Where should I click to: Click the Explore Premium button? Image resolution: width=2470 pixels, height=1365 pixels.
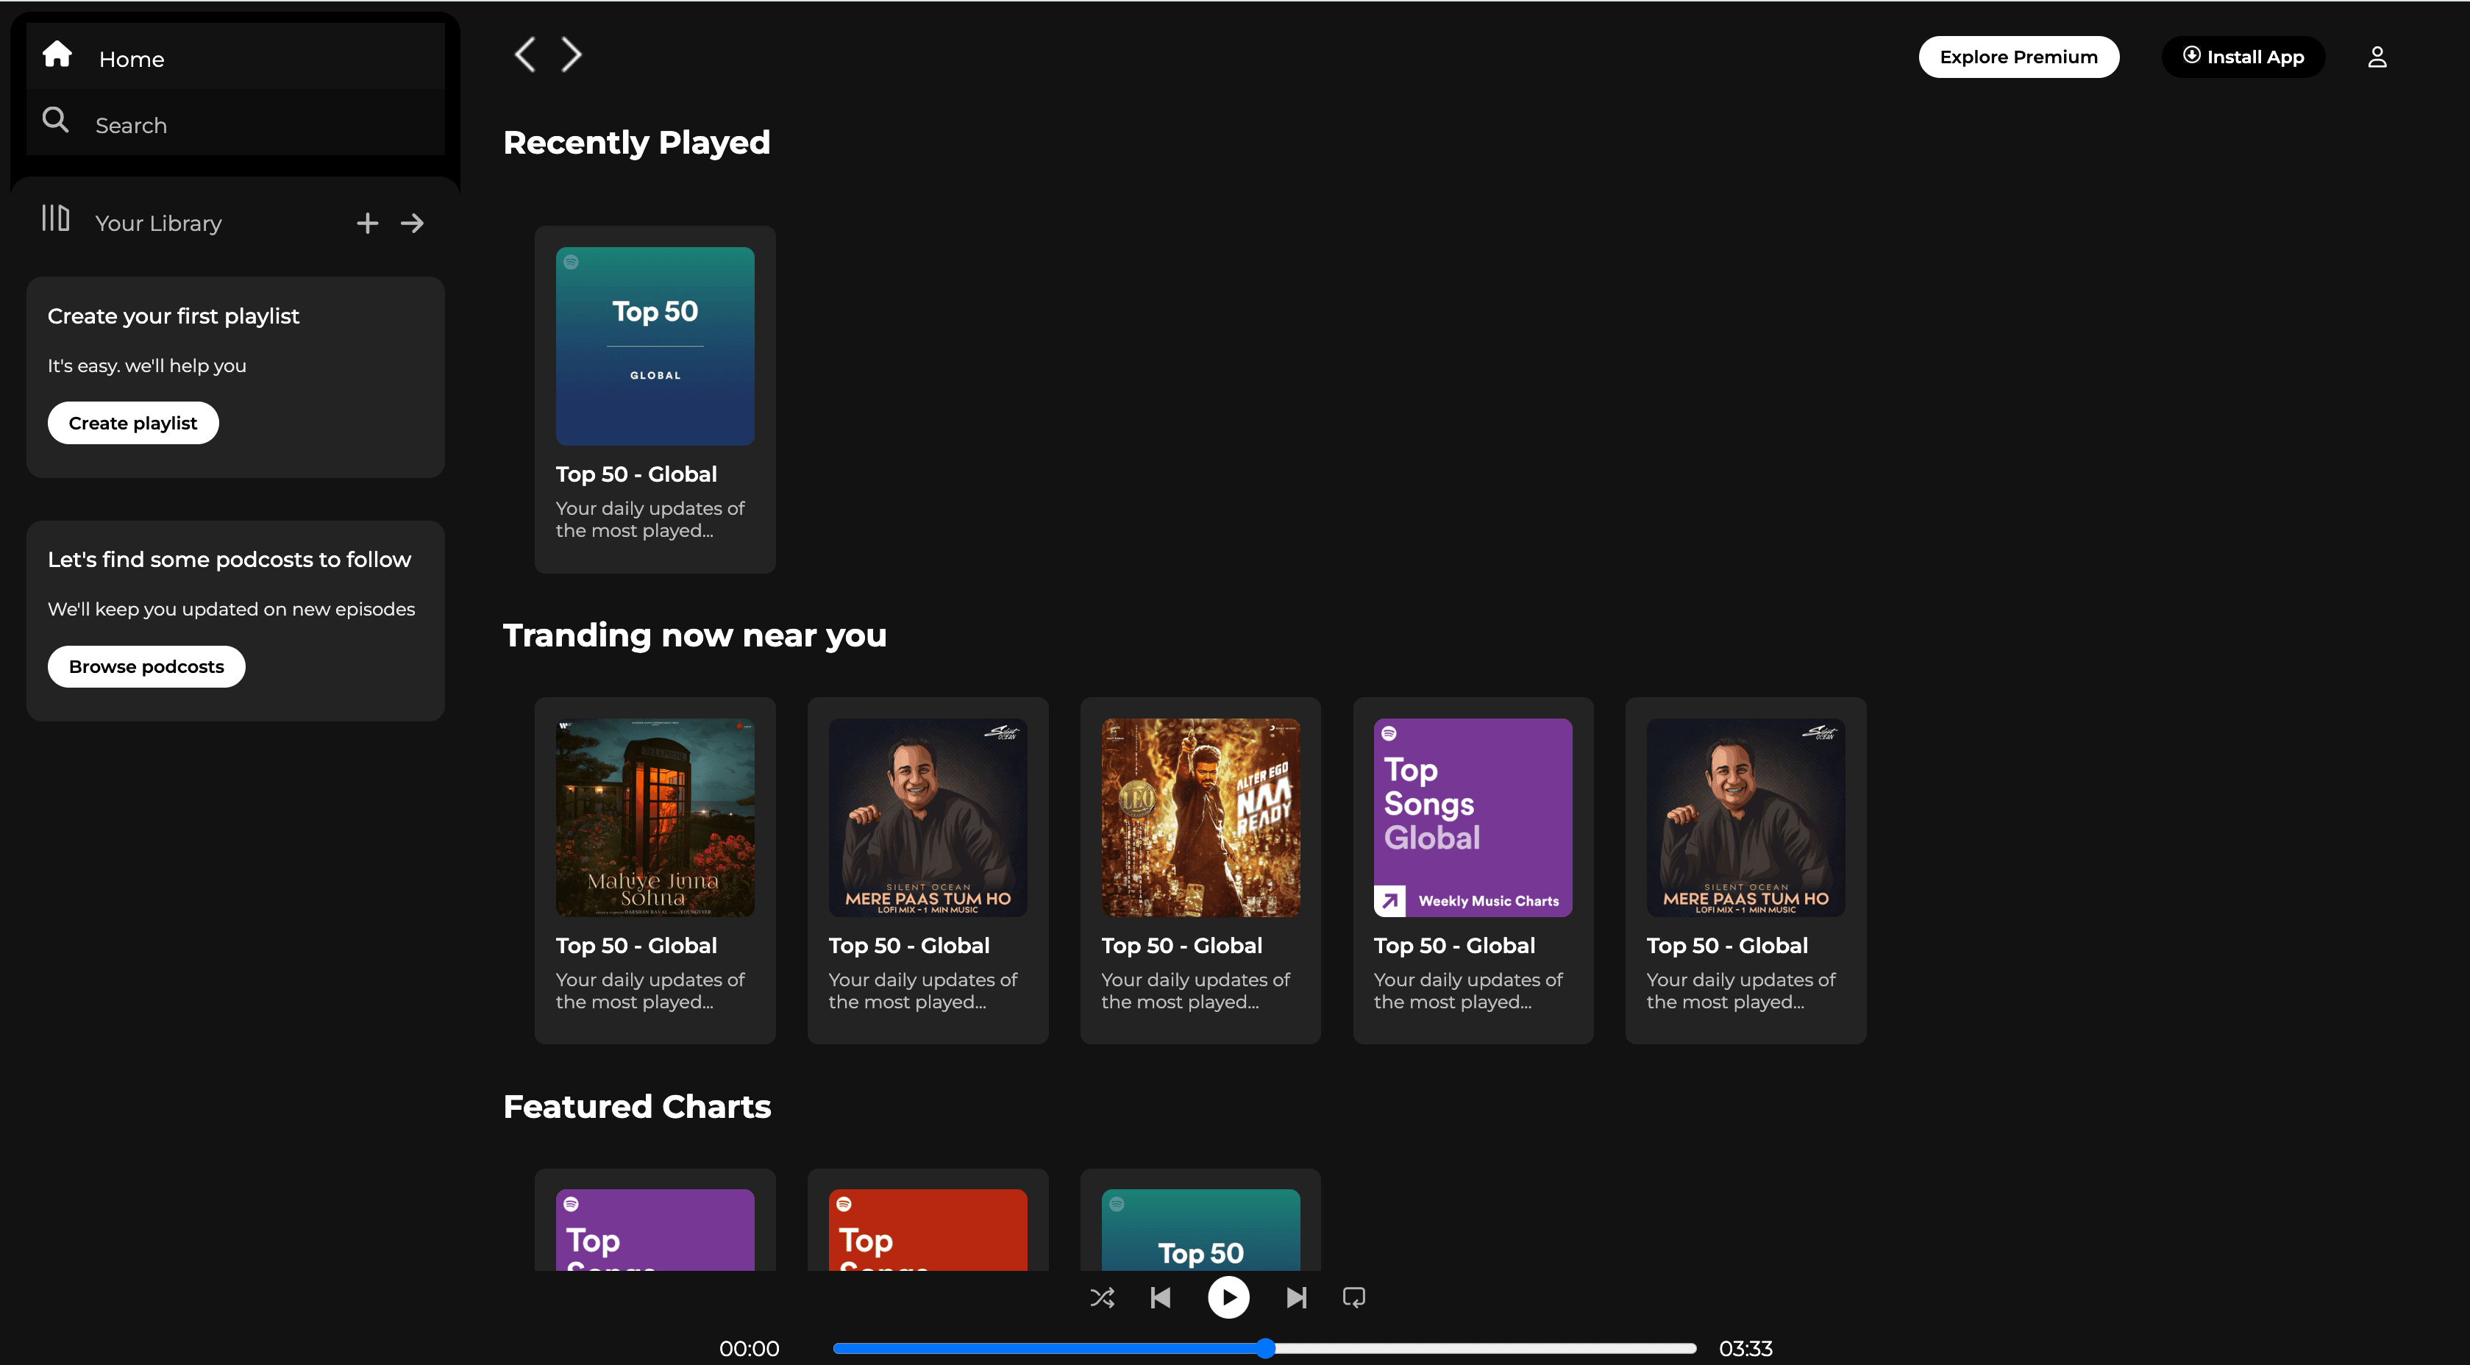2018,57
